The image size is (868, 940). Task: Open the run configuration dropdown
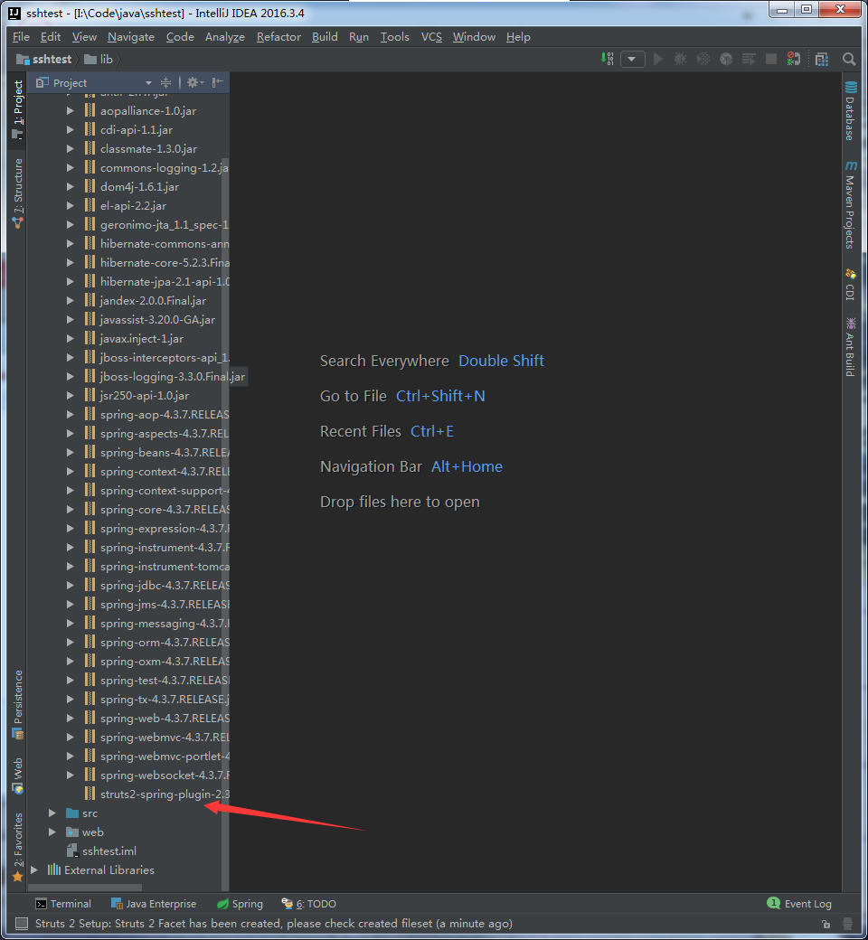click(x=632, y=59)
